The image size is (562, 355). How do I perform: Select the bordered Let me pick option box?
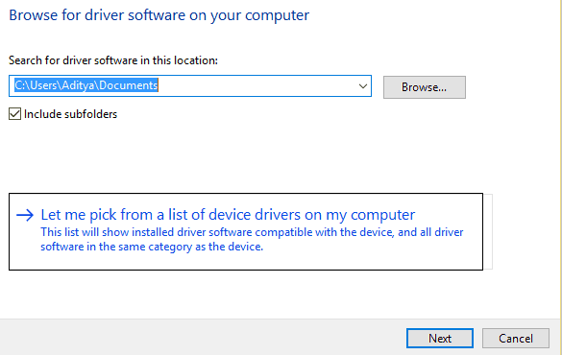[246, 231]
